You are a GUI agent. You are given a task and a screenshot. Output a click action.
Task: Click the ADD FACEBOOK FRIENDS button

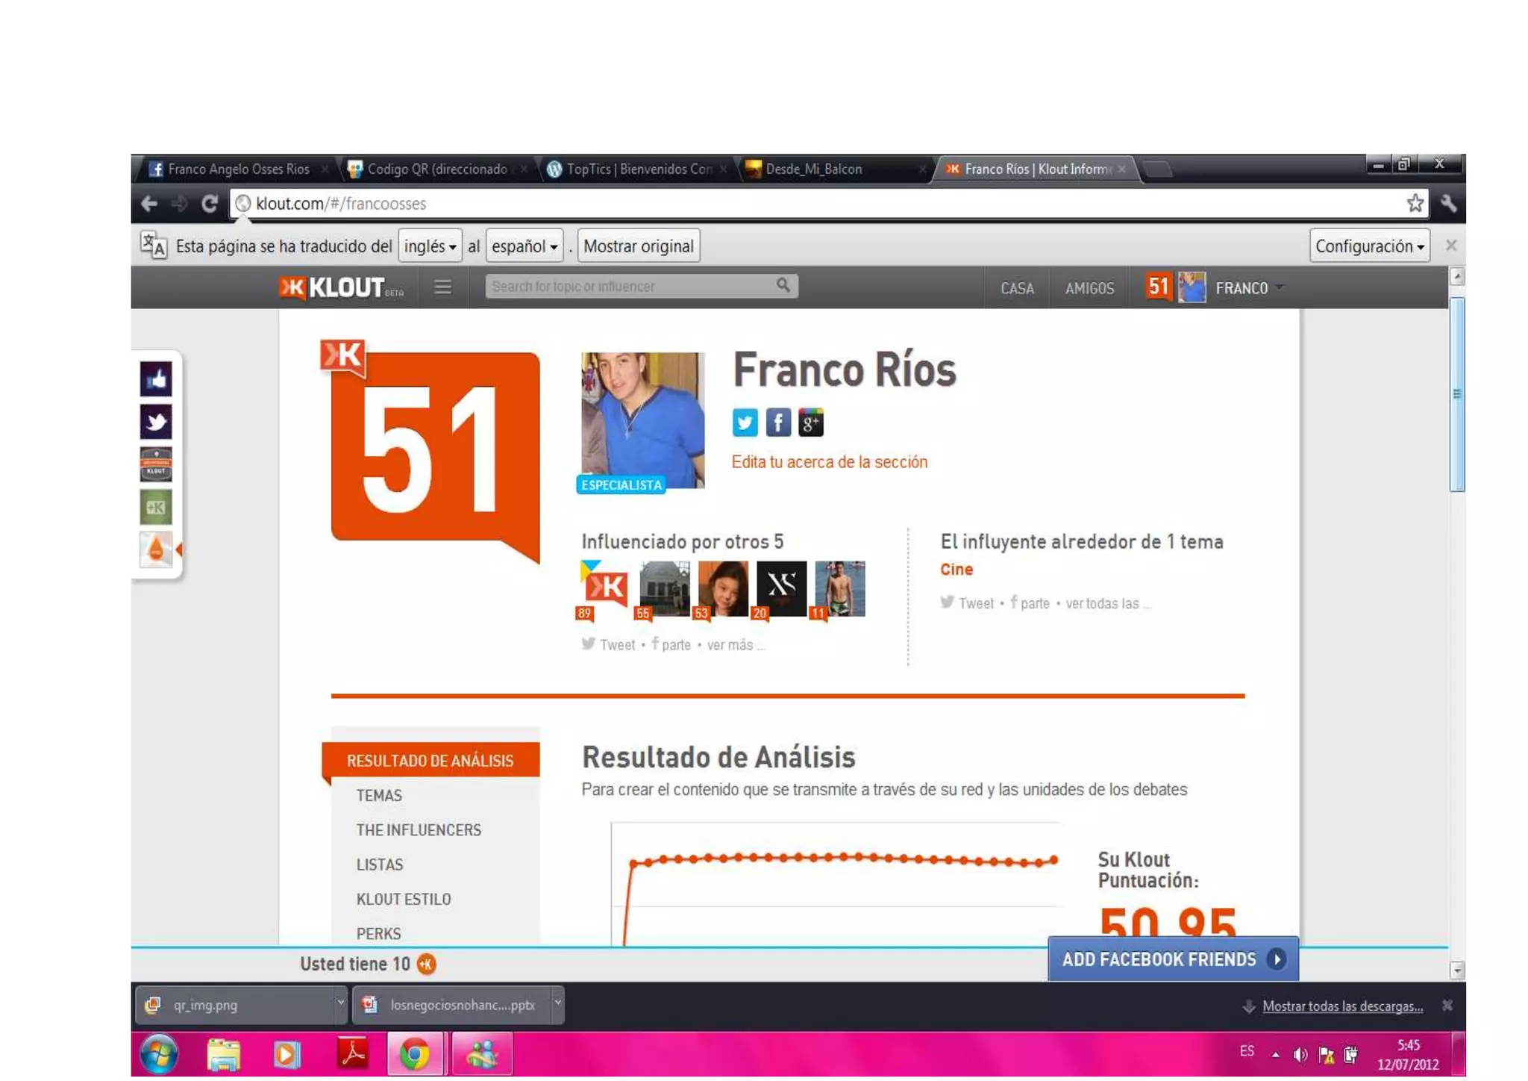coord(1172,959)
